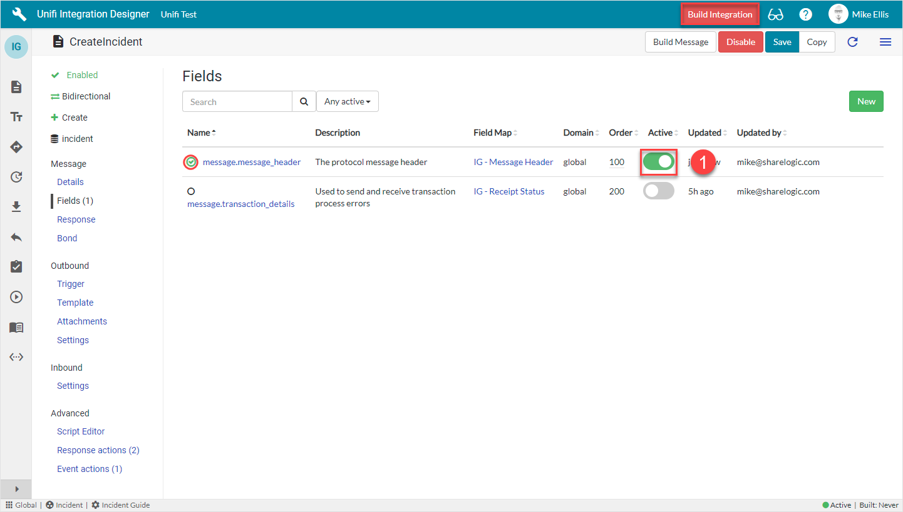Click the download icon in left sidebar
The height and width of the screenshot is (512, 903).
pyautogui.click(x=16, y=207)
